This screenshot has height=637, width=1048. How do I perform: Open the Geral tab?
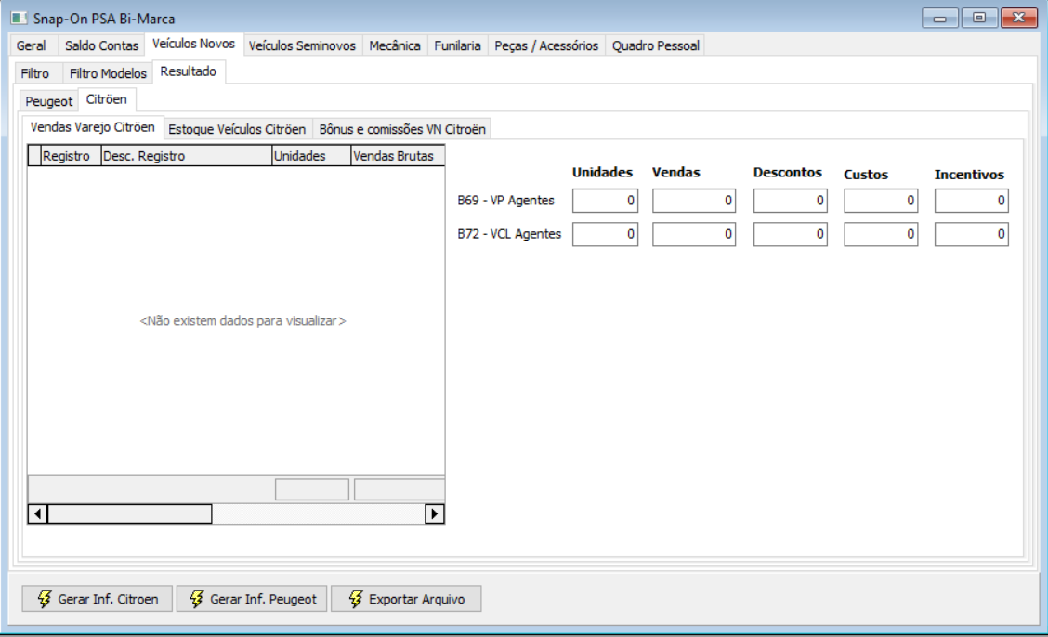[31, 45]
